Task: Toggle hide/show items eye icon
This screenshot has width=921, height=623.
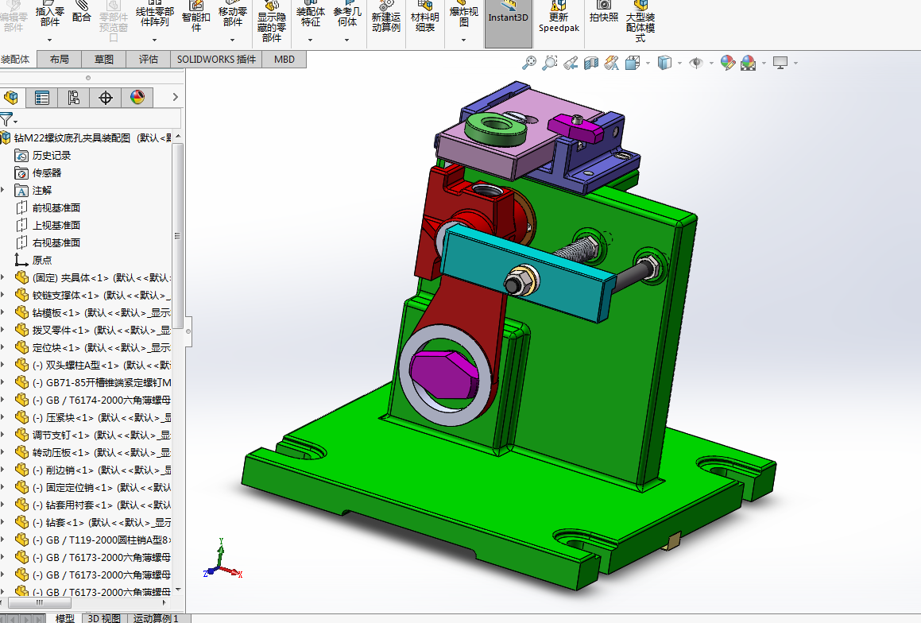Action: tap(696, 63)
